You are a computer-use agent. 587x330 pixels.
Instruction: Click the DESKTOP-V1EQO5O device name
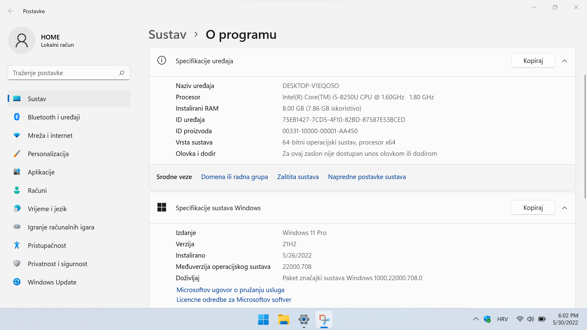click(311, 86)
